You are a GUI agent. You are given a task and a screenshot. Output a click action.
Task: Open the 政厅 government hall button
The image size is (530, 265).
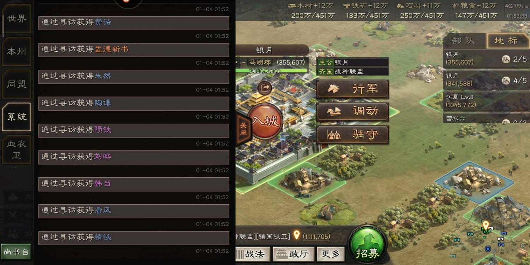[293, 254]
